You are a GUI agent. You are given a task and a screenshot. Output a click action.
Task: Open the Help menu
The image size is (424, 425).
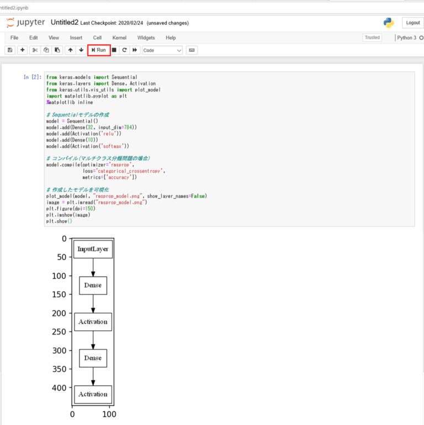pos(171,38)
